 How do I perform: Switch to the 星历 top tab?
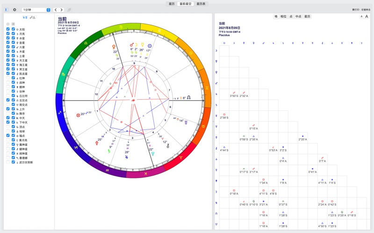[172, 3]
